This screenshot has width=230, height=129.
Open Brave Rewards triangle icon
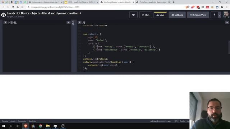[x=193, y=7]
